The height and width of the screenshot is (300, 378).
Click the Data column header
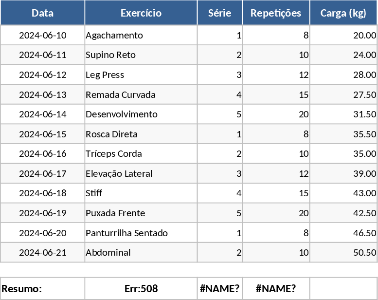[43, 13]
